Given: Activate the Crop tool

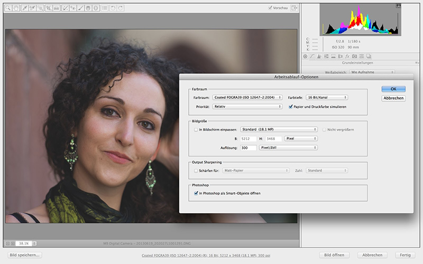Looking at the screenshot, I should pos(49,8).
